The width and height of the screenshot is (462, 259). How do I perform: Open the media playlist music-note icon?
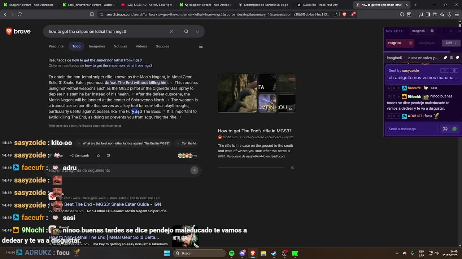pyautogui.click(x=421, y=14)
